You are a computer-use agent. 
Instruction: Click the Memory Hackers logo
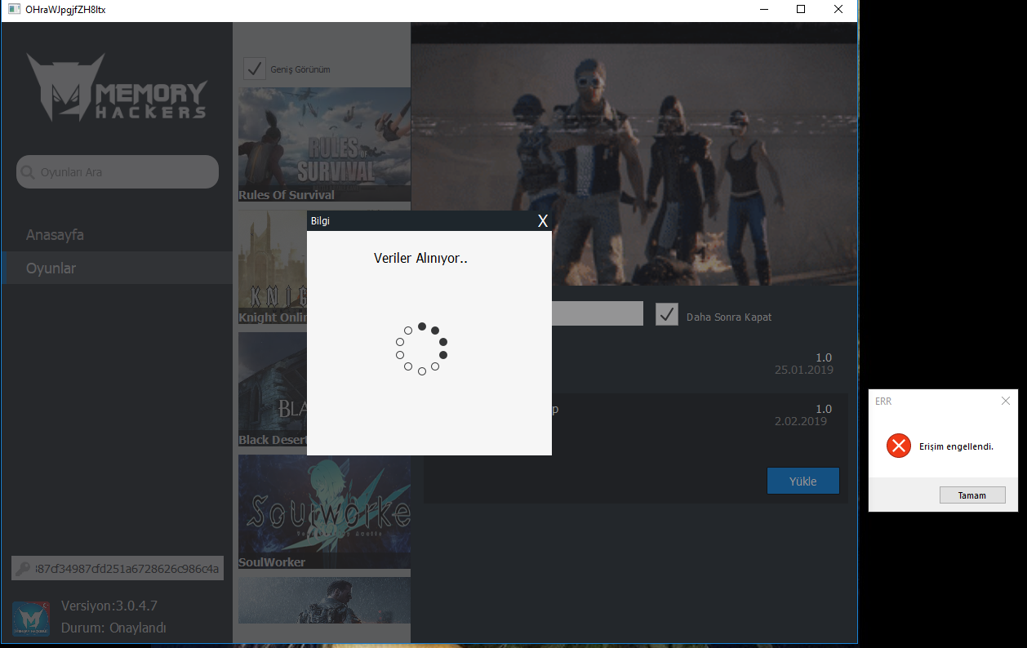[117, 88]
